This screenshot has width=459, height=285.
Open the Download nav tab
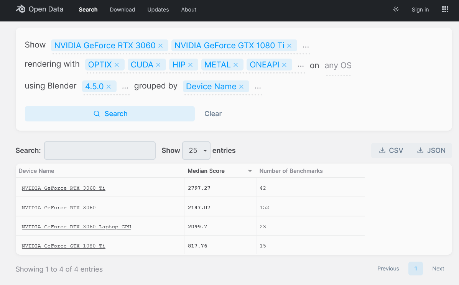coord(122,10)
